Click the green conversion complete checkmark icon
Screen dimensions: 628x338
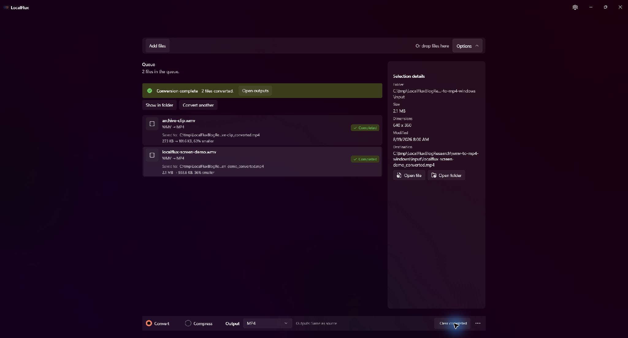click(x=150, y=91)
